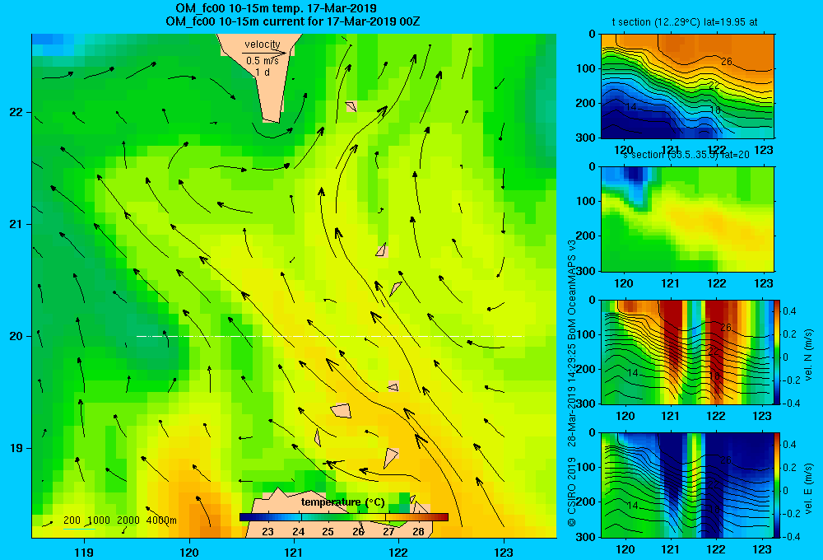Click the 25 tick on the temperature bar
Viewport: 823px width, 560px height.
[328, 532]
